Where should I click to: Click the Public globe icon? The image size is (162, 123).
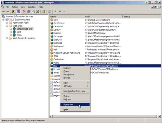click(52, 63)
